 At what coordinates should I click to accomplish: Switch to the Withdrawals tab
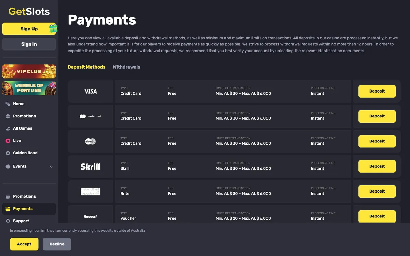pyautogui.click(x=126, y=67)
